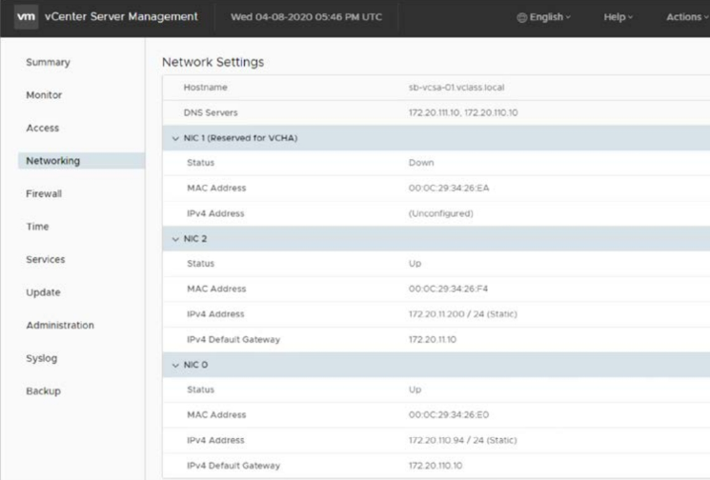Go to the Summary page

(48, 63)
